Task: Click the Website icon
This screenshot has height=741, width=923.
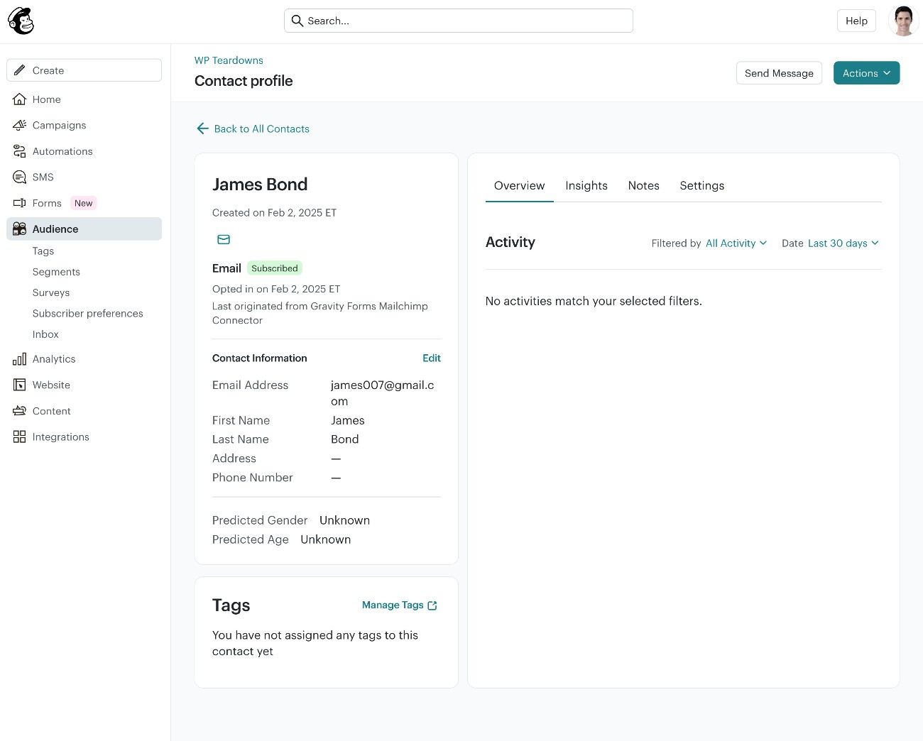Action: [19, 385]
